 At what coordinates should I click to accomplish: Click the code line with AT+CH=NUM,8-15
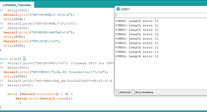(39, 15)
